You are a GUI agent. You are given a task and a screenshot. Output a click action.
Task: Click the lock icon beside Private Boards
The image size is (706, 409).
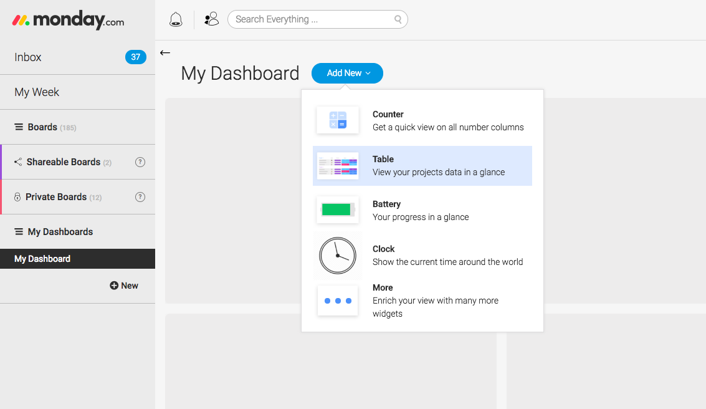[x=17, y=197]
